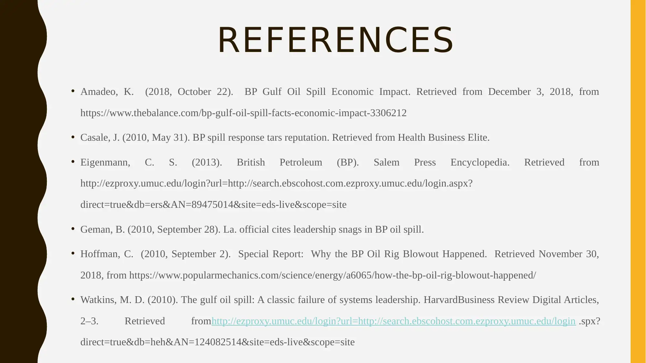The width and height of the screenshot is (646, 363).
Task: Click the gold accent bar icon
Action: tap(636, 181)
